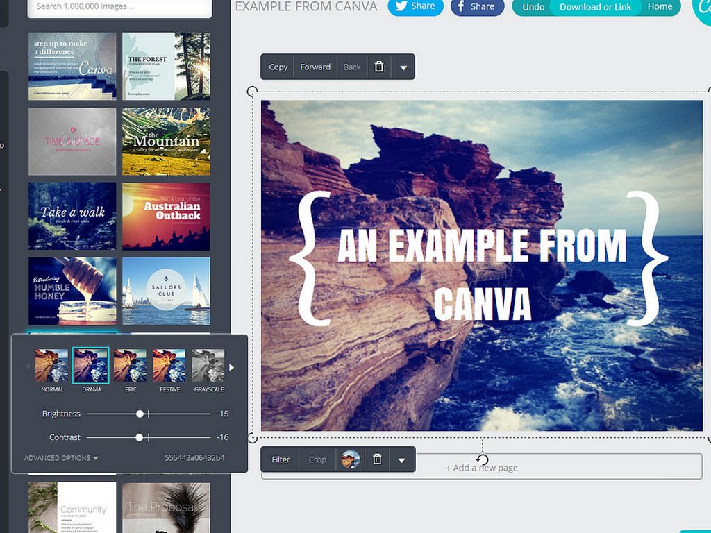Show next filters with the right arrow

click(x=232, y=367)
